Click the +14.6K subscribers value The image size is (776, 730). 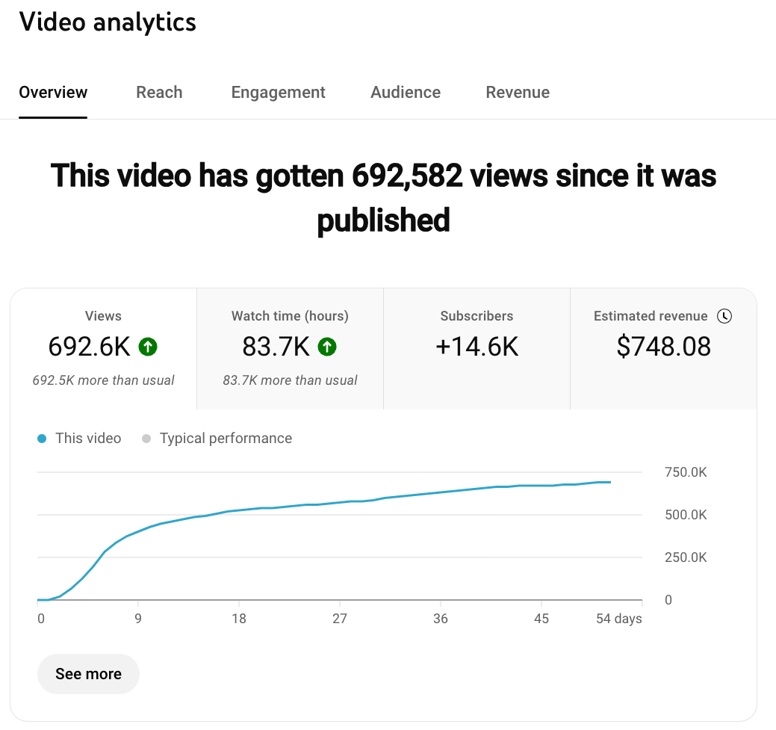[477, 346]
